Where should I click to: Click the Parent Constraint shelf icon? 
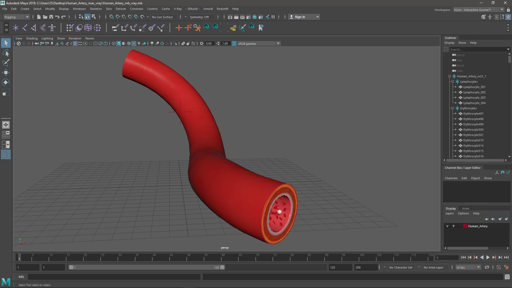point(115,28)
